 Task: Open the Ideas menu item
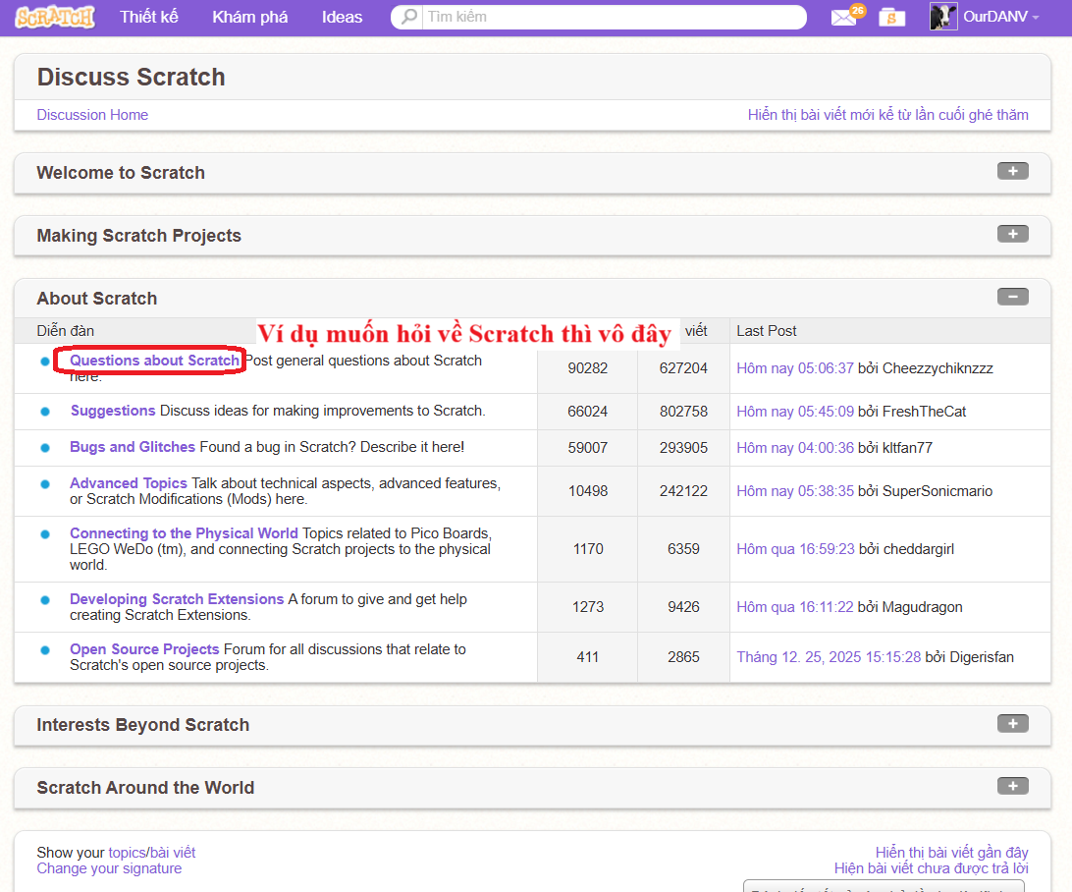[342, 17]
